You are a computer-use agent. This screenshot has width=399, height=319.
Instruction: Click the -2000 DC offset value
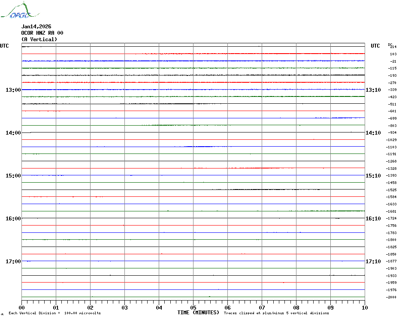point(391,297)
